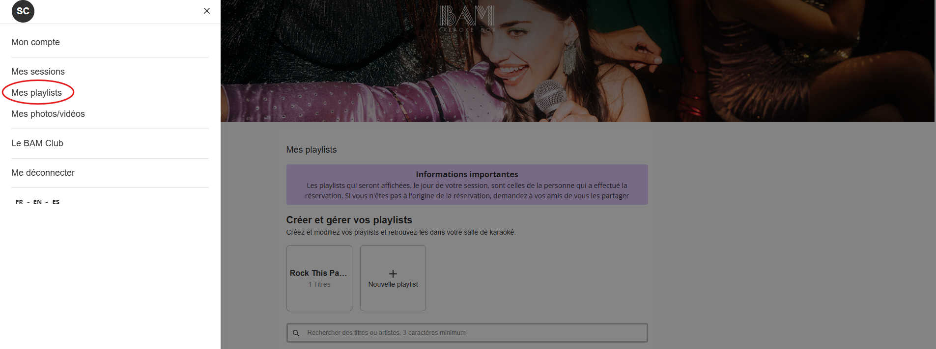Log out via Me déconnecter
936x349 pixels.
(x=43, y=173)
